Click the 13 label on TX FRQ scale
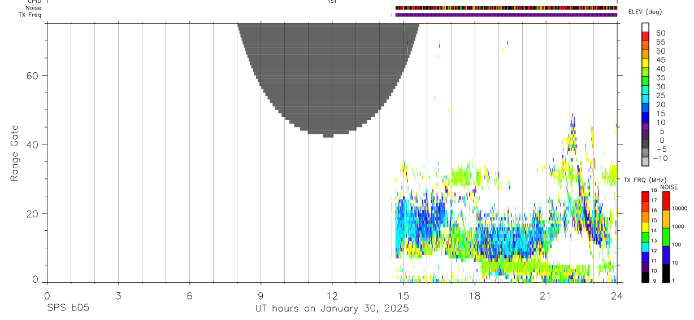This screenshot has height=320, width=694. [x=654, y=241]
